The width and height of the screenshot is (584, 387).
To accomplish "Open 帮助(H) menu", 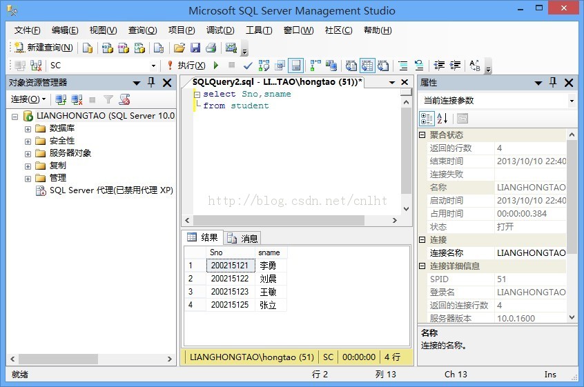I will point(378,30).
